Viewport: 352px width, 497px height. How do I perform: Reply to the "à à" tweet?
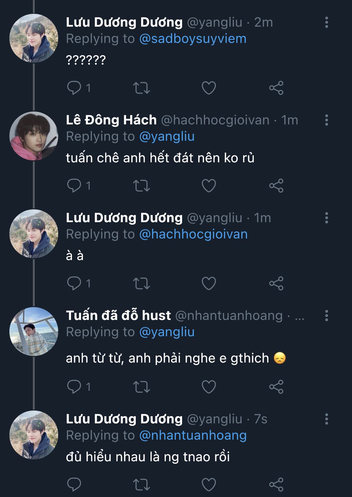74,283
